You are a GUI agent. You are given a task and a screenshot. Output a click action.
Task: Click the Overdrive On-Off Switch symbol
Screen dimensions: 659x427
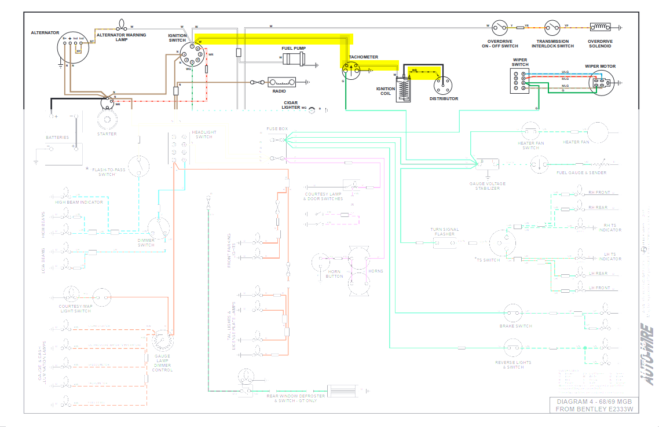pos(500,28)
